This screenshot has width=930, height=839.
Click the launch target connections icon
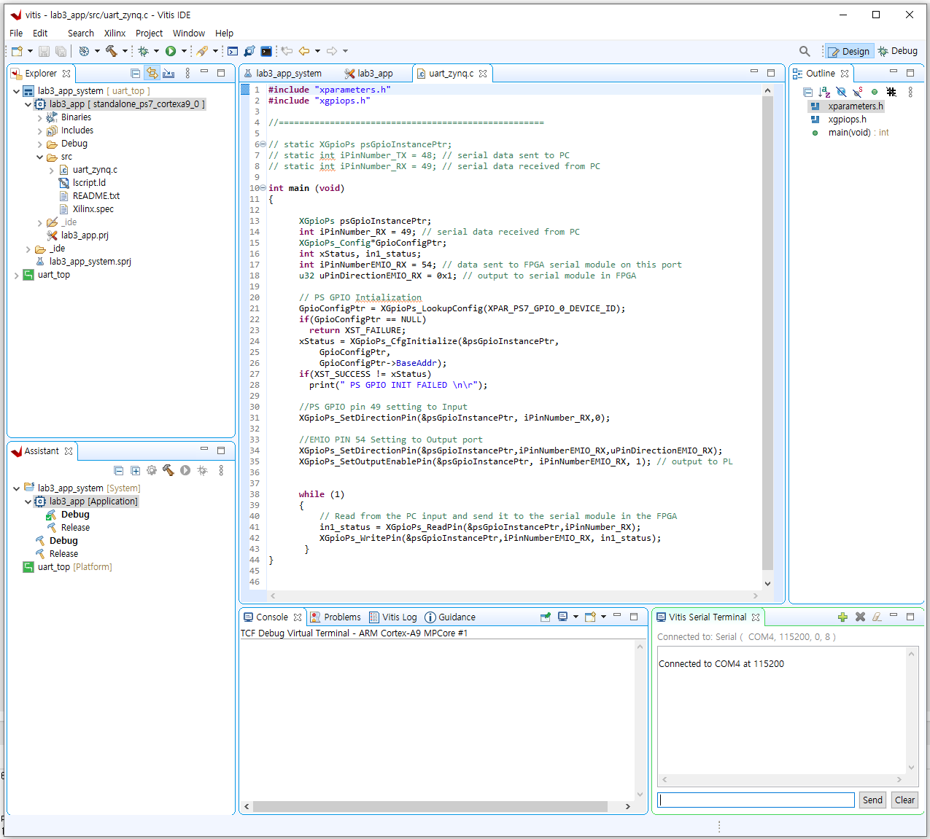click(249, 51)
